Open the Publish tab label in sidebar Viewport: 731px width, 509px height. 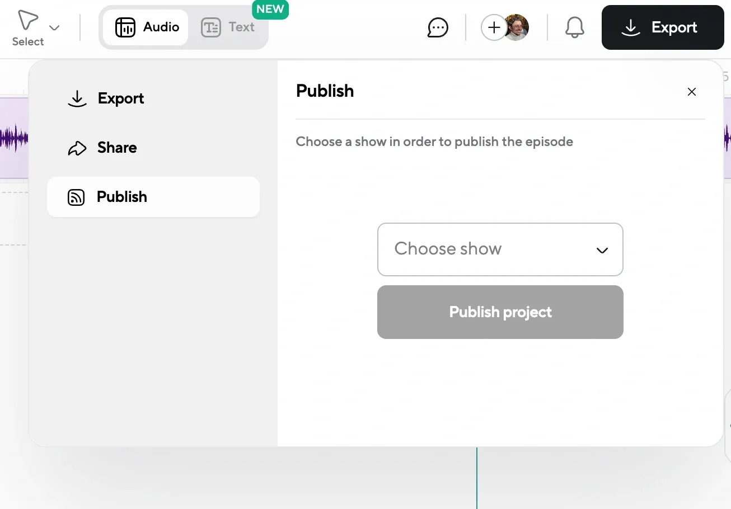click(x=122, y=197)
